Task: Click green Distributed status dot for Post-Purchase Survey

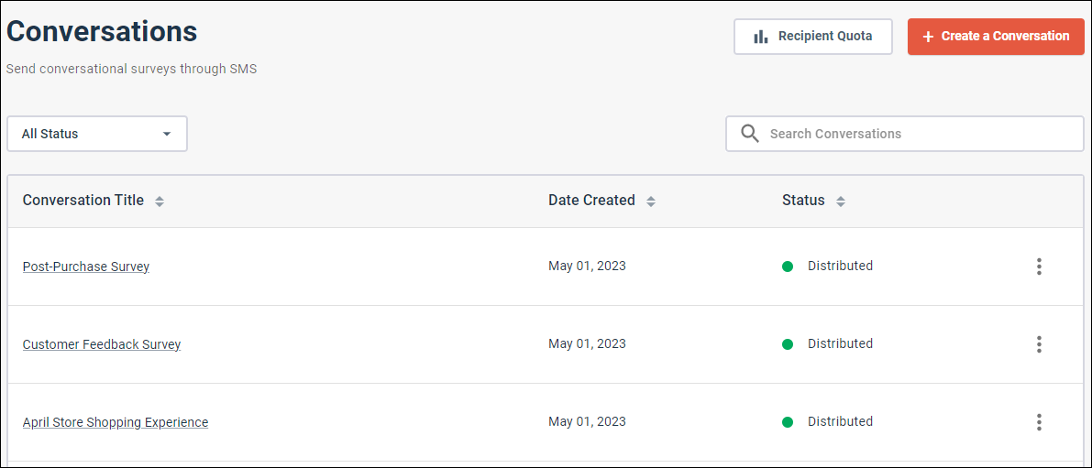Action: (788, 267)
